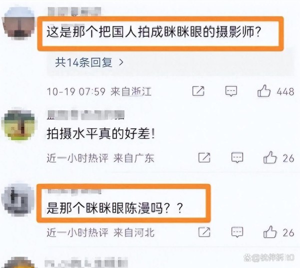Image resolution: width=300 pixels, height=268 pixels.
Task: Like the '拍摄水平真的好差' comment
Action: pyautogui.click(x=270, y=157)
